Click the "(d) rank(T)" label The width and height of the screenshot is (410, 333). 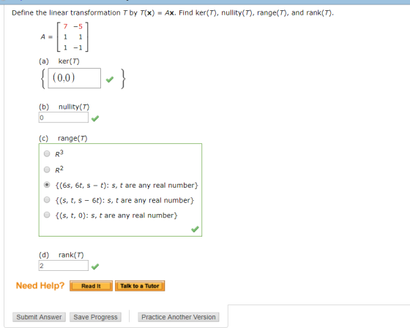pos(61,255)
